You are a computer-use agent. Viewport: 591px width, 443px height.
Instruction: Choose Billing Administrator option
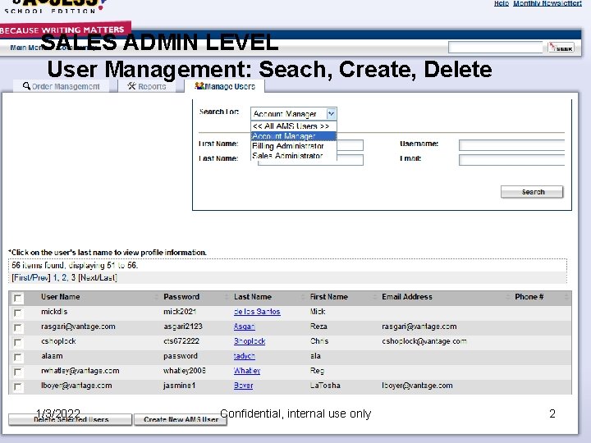click(x=294, y=146)
